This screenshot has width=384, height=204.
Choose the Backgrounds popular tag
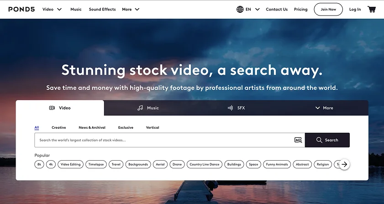138,164
